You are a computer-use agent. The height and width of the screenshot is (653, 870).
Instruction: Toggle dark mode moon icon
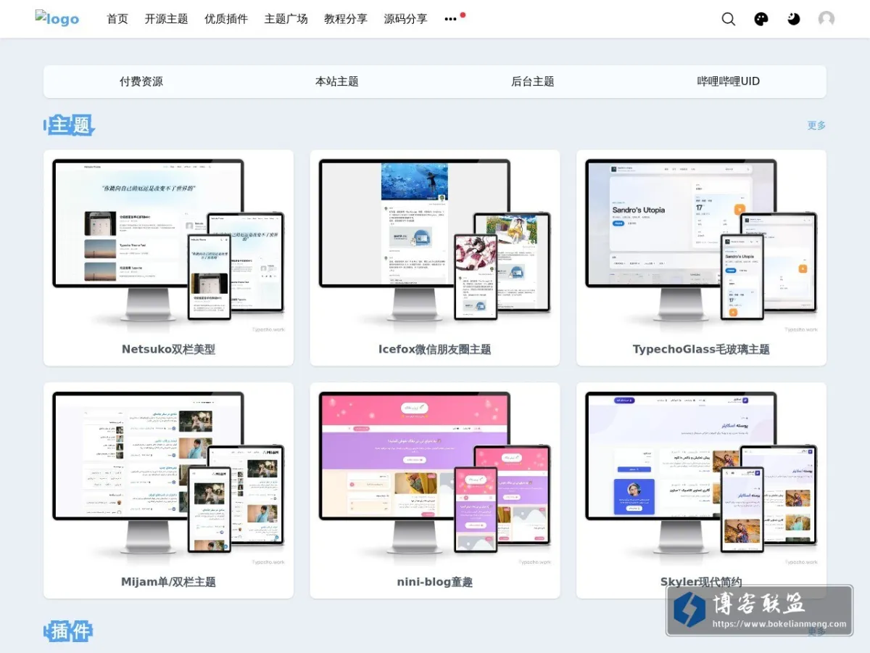click(x=794, y=19)
